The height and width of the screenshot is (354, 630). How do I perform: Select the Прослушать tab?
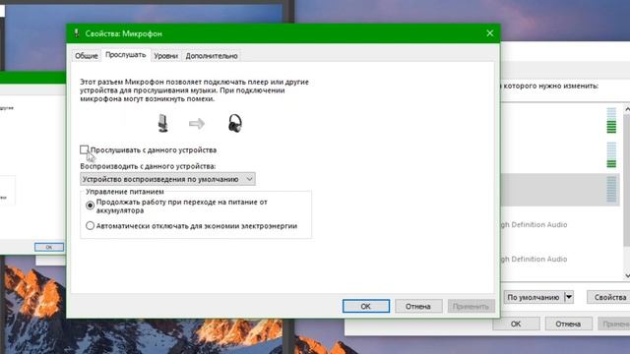click(125, 55)
